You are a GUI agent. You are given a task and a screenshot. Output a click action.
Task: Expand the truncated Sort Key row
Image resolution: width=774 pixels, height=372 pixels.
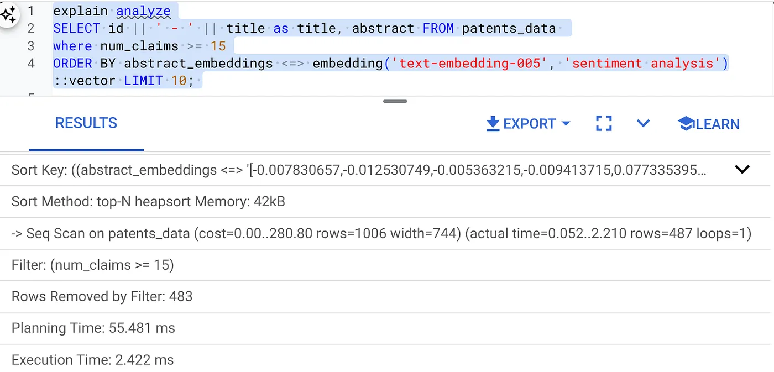(x=742, y=170)
